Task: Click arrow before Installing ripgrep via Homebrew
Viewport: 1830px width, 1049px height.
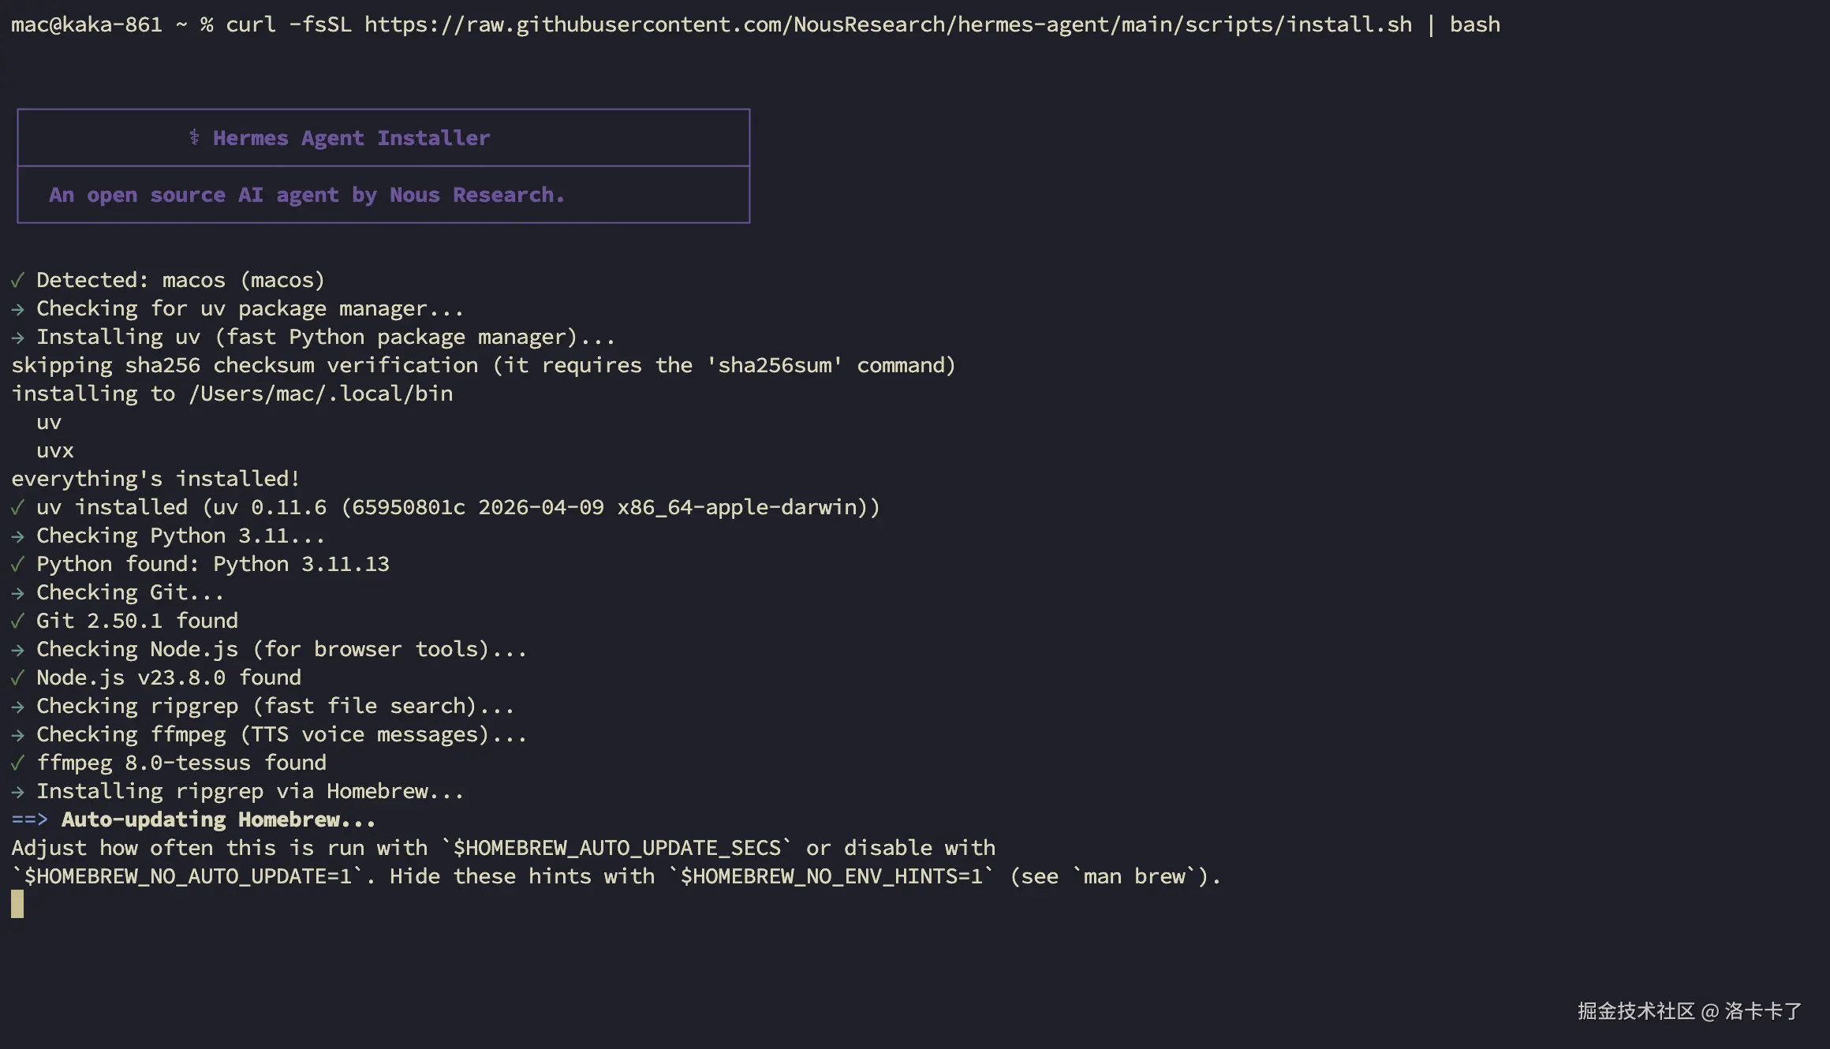Action: tap(17, 792)
